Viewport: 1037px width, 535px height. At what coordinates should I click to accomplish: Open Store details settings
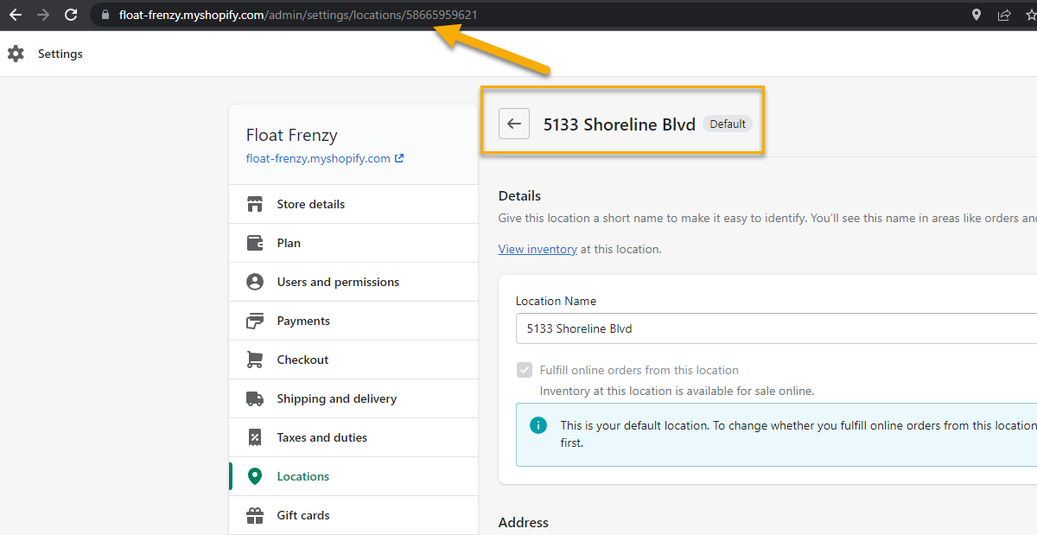pos(310,204)
